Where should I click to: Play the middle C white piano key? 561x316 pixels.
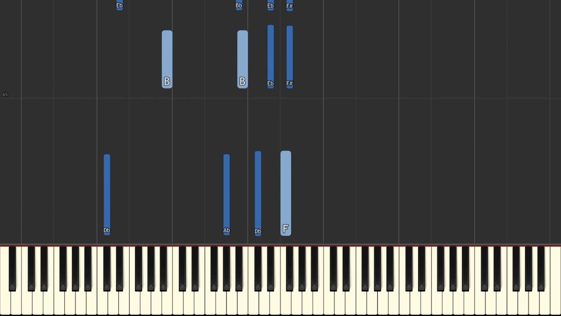point(253,303)
